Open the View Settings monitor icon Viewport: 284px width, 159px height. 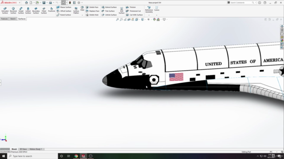coord(164,19)
